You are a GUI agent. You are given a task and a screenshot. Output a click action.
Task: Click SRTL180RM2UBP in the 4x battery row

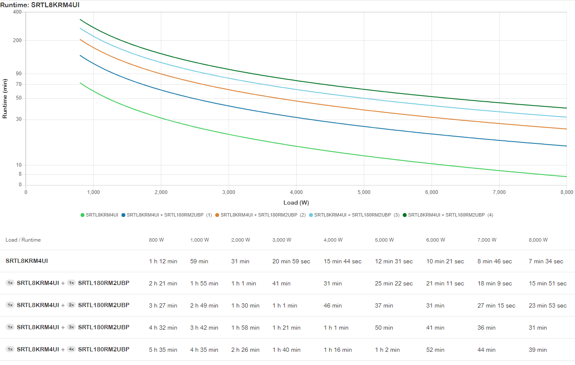(103, 349)
